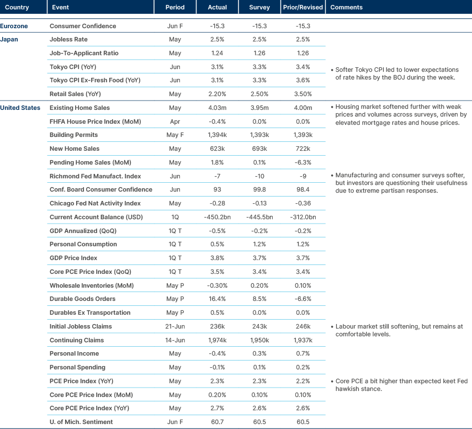
Task: Select Conf. Board Consumer Confidence
Action: (x=101, y=189)
